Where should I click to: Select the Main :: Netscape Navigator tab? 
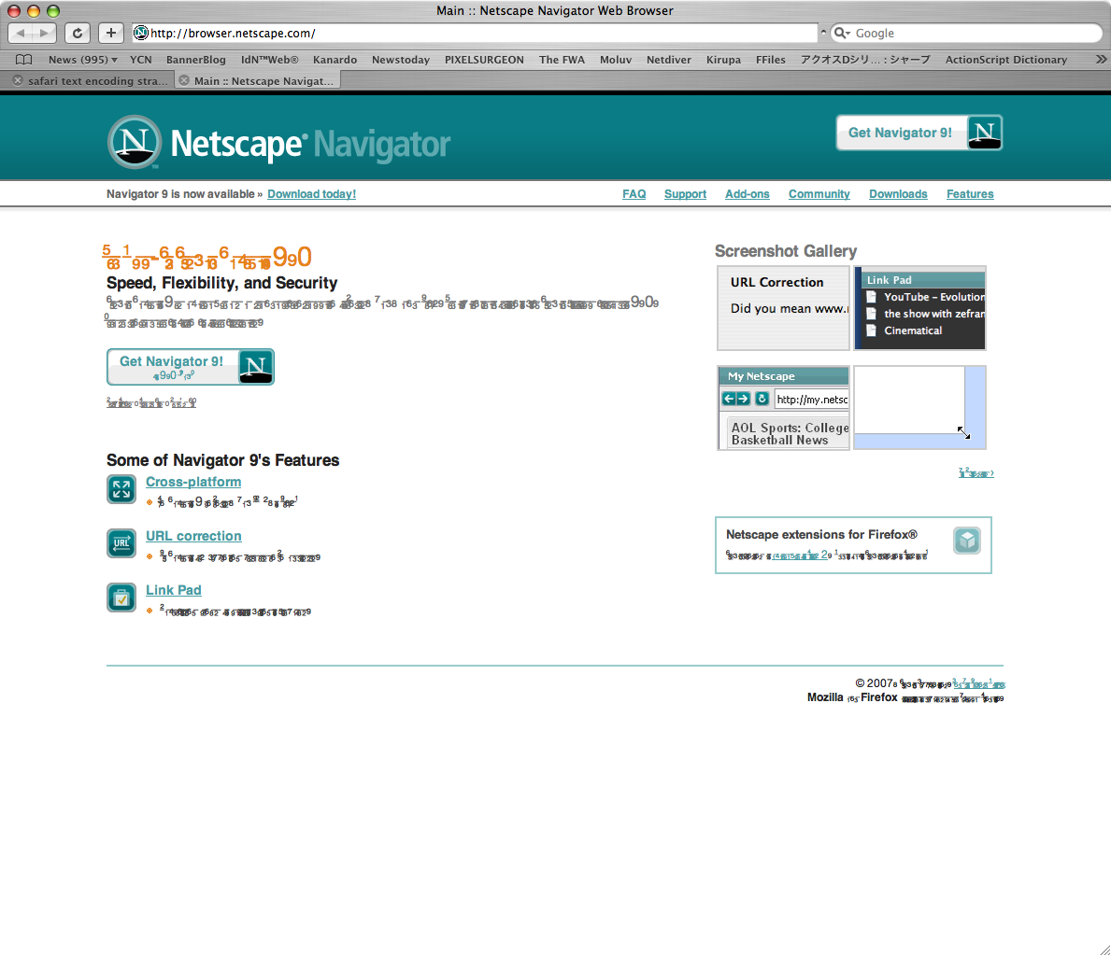(257, 80)
